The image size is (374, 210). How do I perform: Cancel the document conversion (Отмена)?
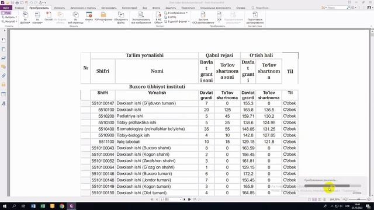[357, 193]
